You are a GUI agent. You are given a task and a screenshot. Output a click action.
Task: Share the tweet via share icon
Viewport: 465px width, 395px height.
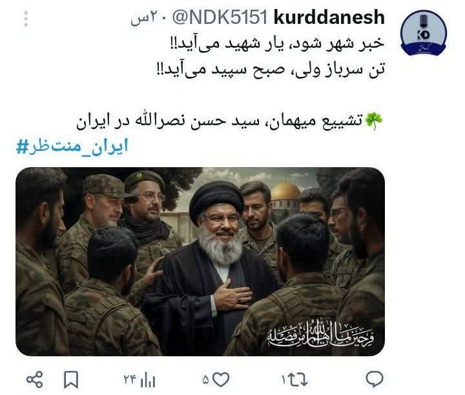click(35, 380)
